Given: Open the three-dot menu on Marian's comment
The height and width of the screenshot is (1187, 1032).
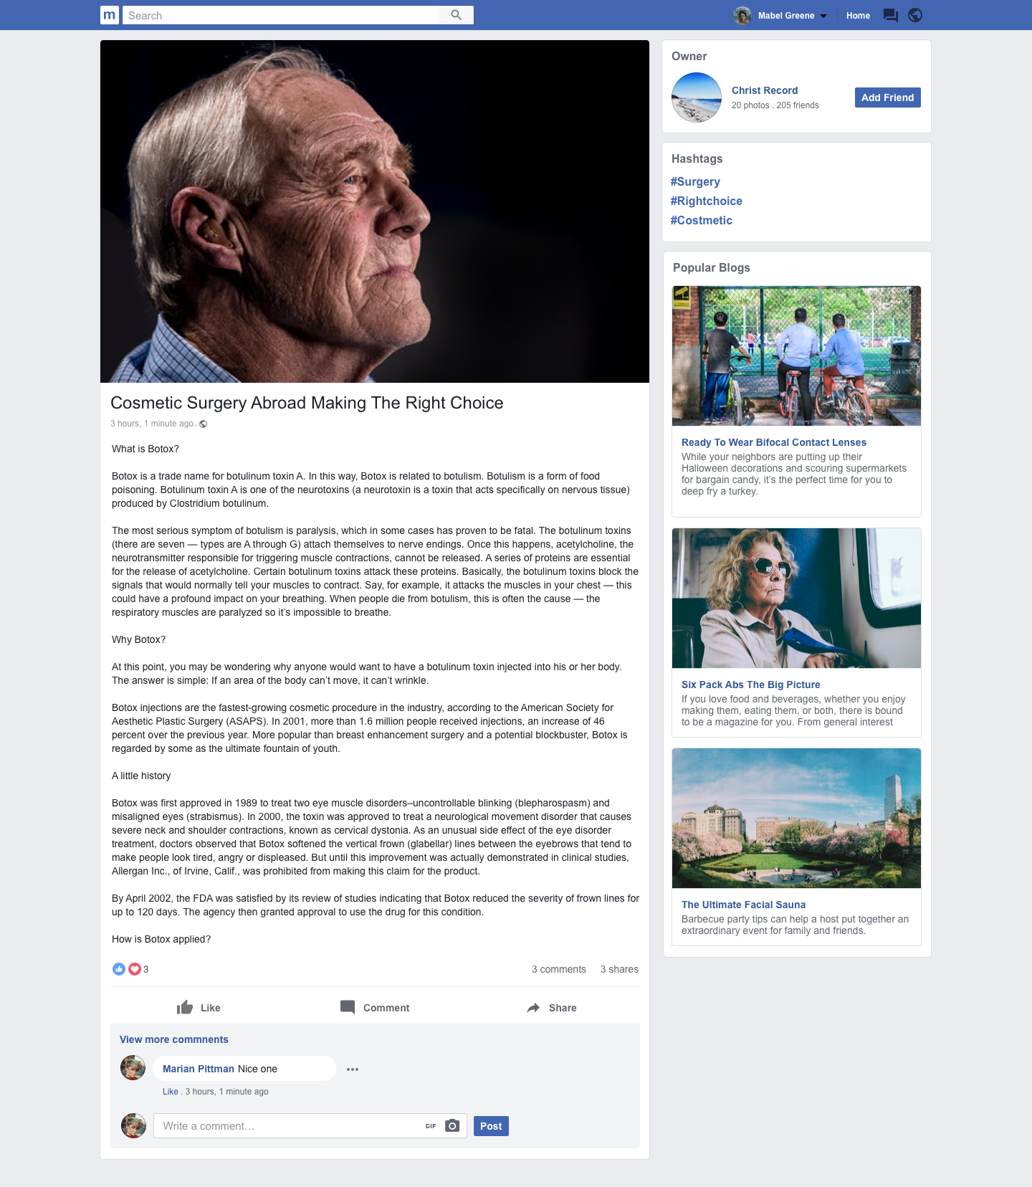Looking at the screenshot, I should (353, 1069).
